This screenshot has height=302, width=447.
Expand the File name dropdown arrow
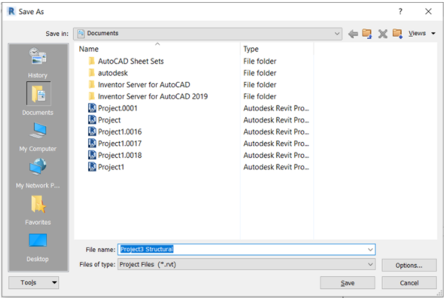tap(370, 250)
